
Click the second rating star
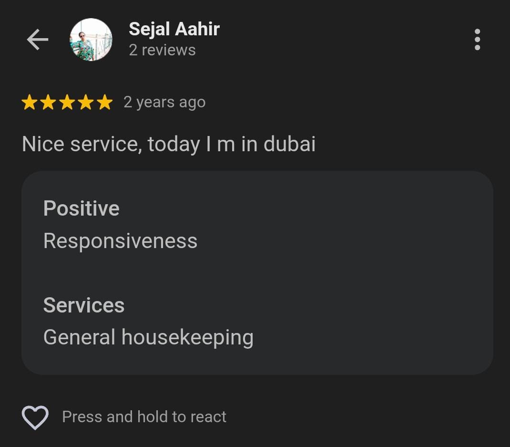click(x=48, y=102)
